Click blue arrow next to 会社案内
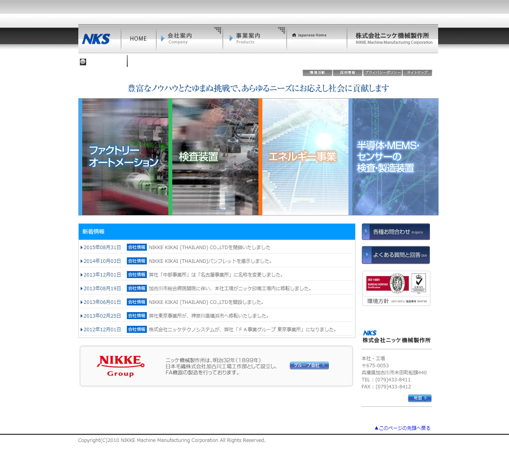The image size is (509, 449). 162,38
